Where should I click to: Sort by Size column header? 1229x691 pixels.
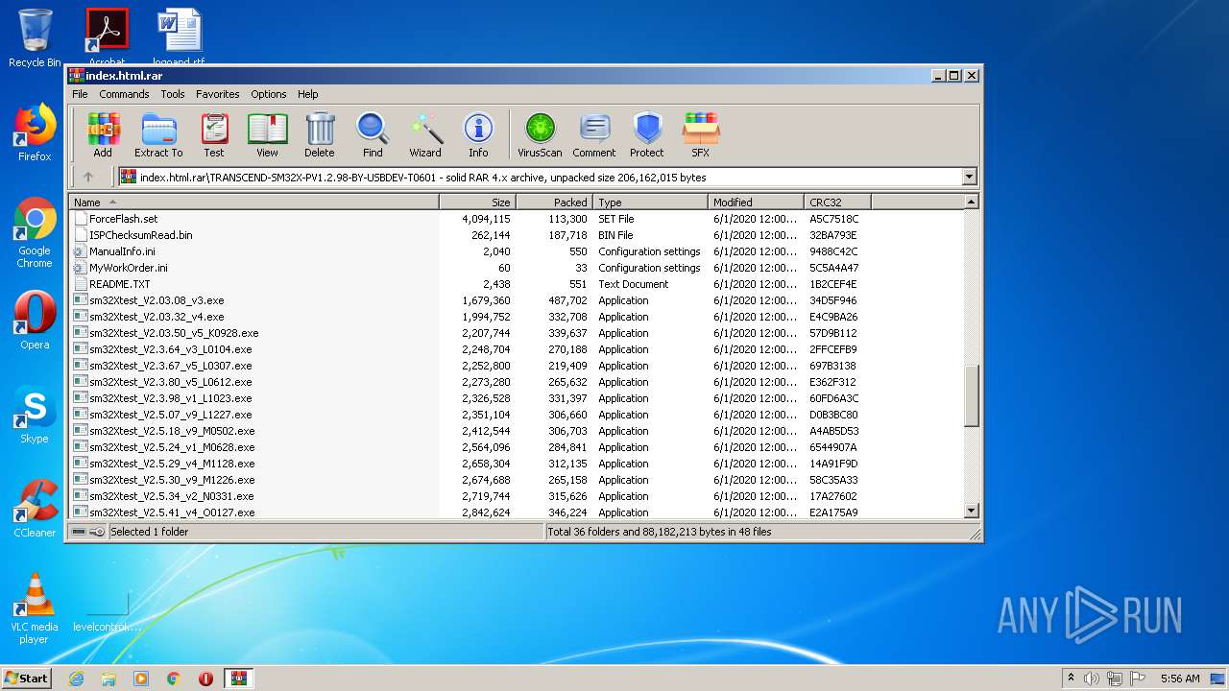pyautogui.click(x=477, y=203)
